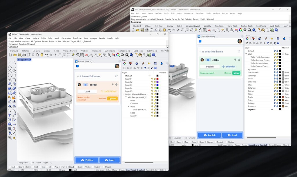Enable the Near osnap checkbox in front window
Viewport: 297px width, 177px height.
click(17, 167)
